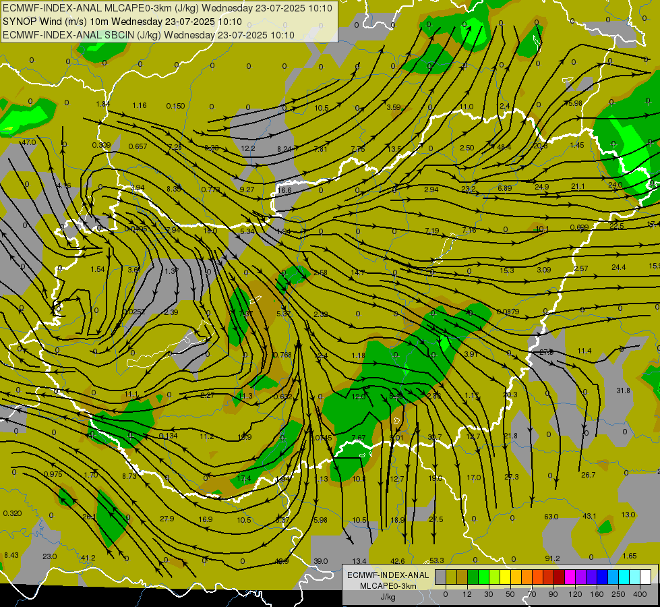Click the map value '23.2'

point(468,189)
